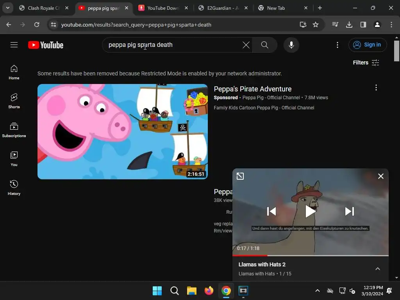Screen dimensions: 400x300
Task: Open YouTube settings three-dot menu
Action: click(x=337, y=45)
